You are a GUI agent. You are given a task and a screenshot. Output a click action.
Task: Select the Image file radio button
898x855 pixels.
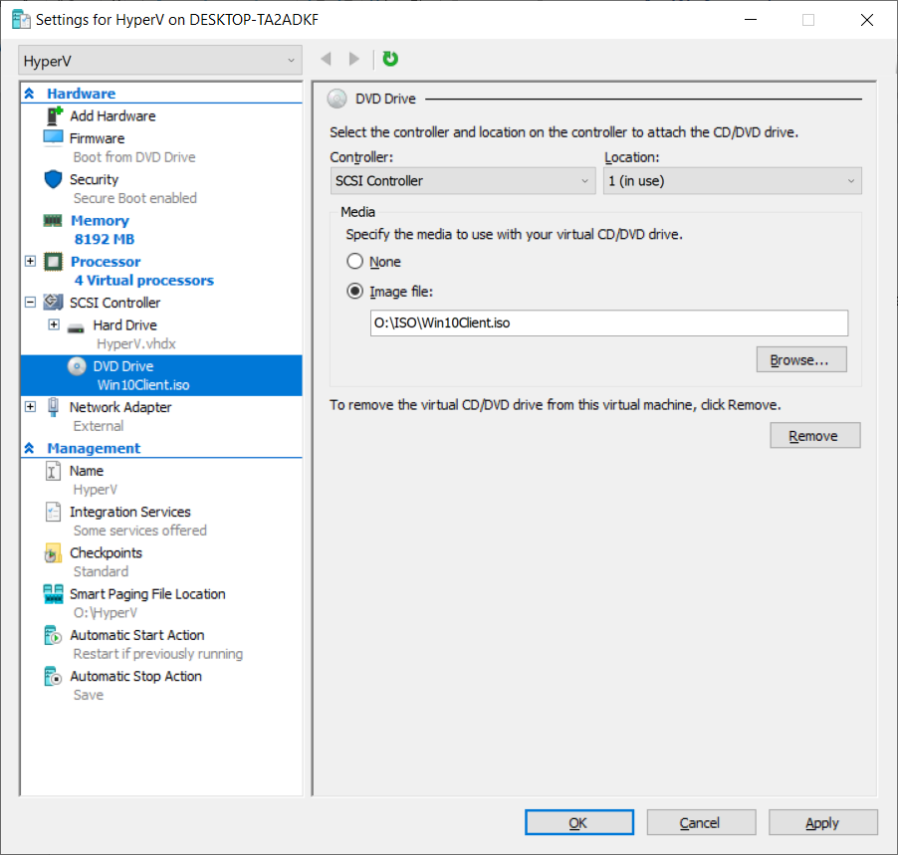[x=355, y=292]
